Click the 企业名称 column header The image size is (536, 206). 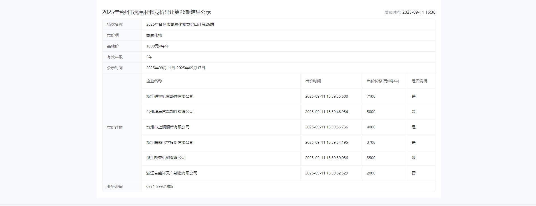click(x=154, y=81)
